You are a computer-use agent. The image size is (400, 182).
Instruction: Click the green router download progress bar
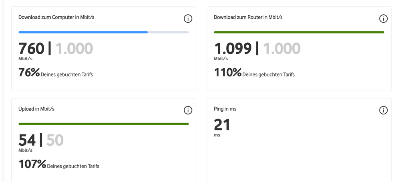[299, 32]
